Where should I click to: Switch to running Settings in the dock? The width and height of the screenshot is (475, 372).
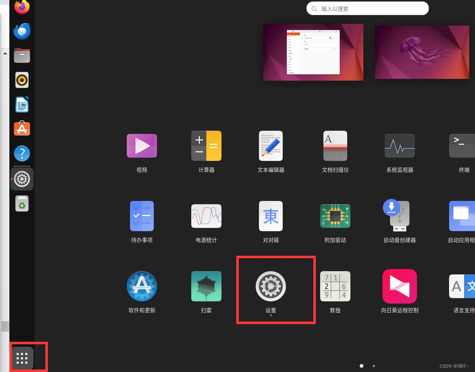(22, 179)
